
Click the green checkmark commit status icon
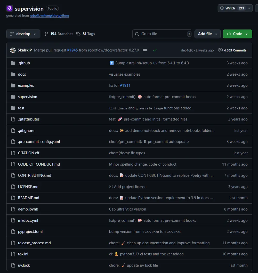click(155, 50)
